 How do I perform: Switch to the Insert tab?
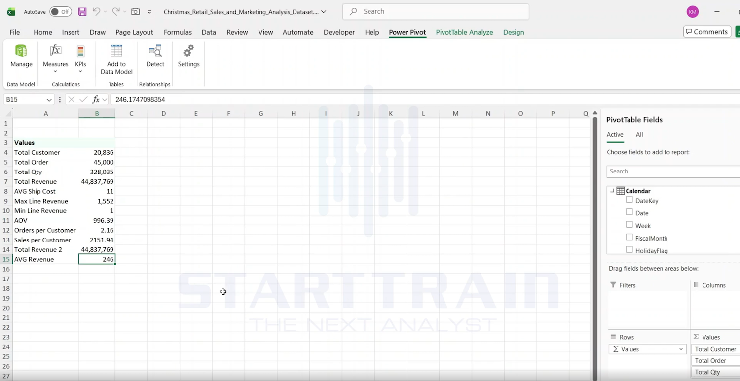pos(71,32)
